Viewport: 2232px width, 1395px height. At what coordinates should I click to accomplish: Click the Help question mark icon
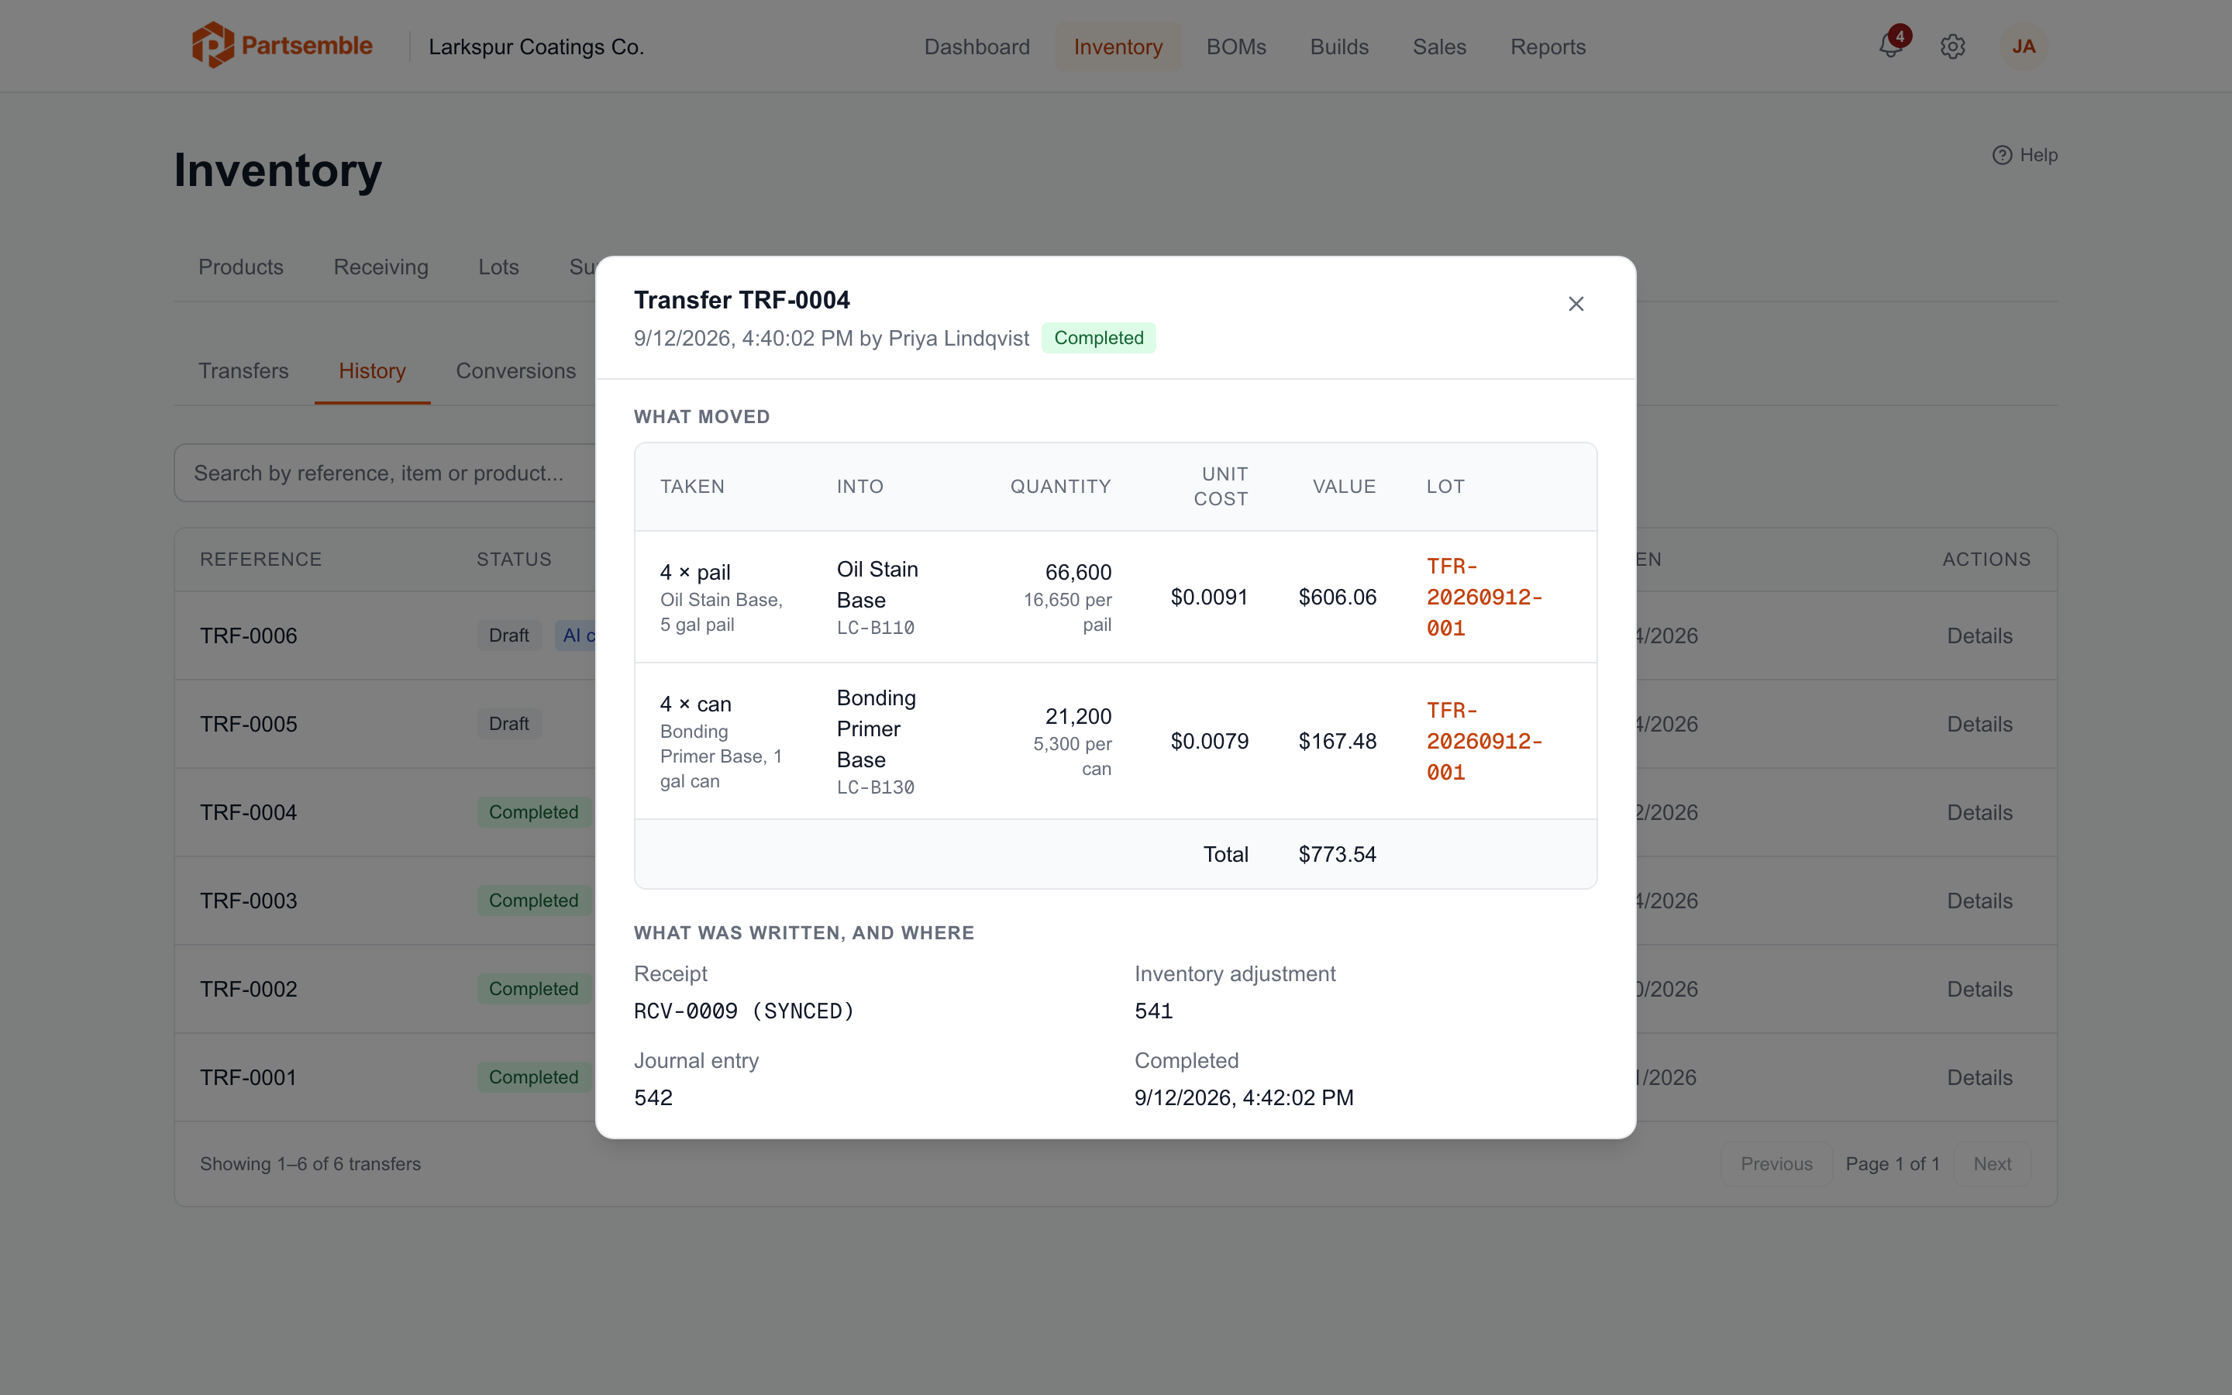click(2001, 155)
